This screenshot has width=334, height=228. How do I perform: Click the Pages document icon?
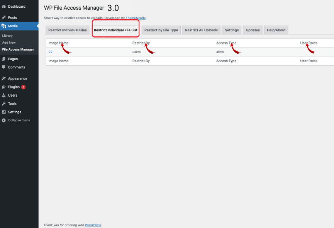pyautogui.click(x=3, y=59)
